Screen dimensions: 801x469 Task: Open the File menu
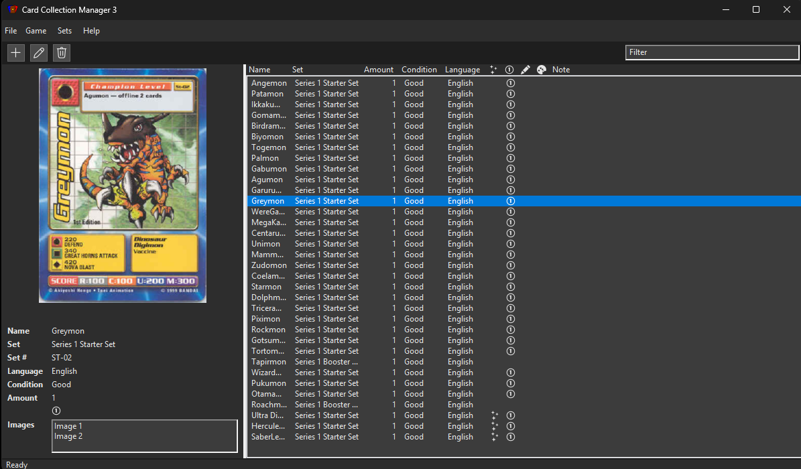(x=11, y=31)
